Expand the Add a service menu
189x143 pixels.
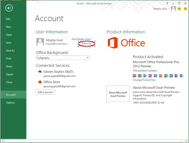46,92
